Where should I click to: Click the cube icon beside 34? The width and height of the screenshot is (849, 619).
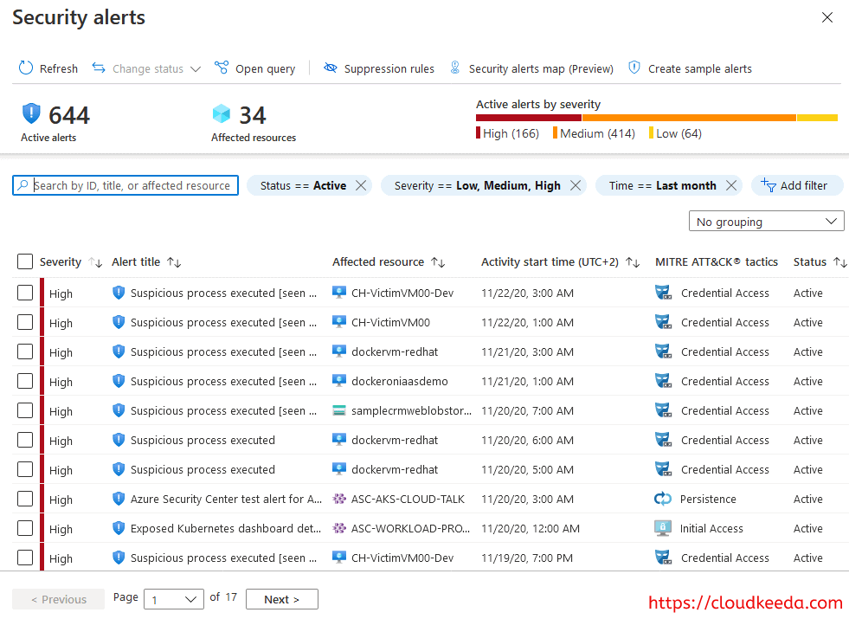click(221, 113)
